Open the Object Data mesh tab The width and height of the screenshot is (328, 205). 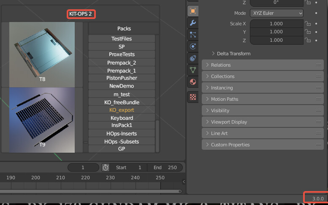(193, 70)
